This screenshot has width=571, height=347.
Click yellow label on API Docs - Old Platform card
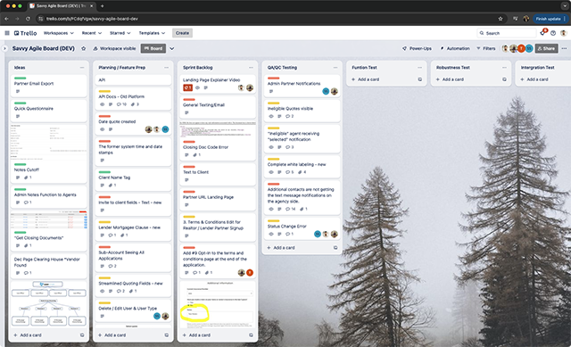pos(104,91)
